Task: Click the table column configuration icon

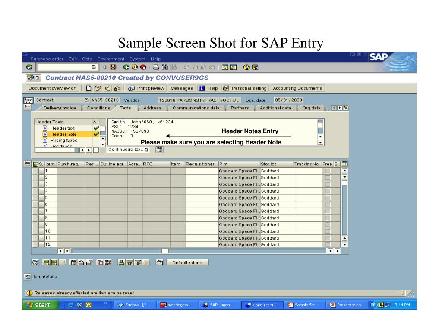Action: point(344,164)
